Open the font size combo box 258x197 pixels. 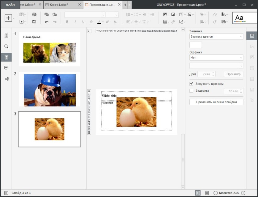point(112,14)
